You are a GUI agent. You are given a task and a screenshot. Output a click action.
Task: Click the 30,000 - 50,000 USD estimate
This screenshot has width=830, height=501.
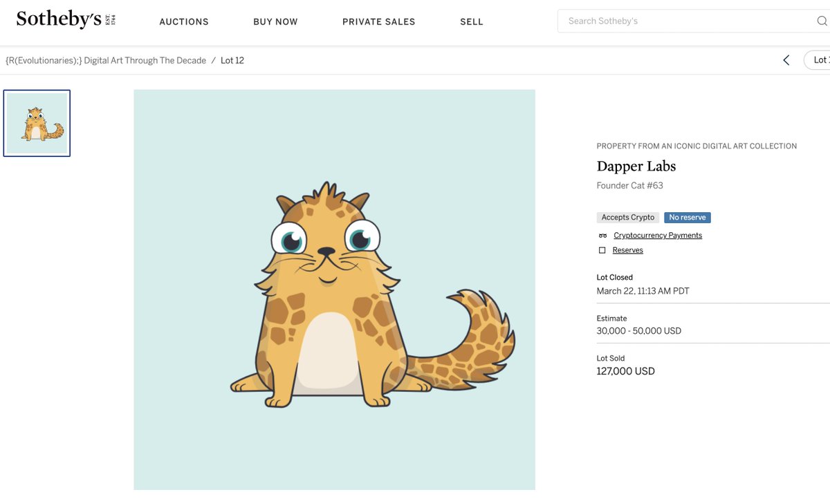pos(639,331)
